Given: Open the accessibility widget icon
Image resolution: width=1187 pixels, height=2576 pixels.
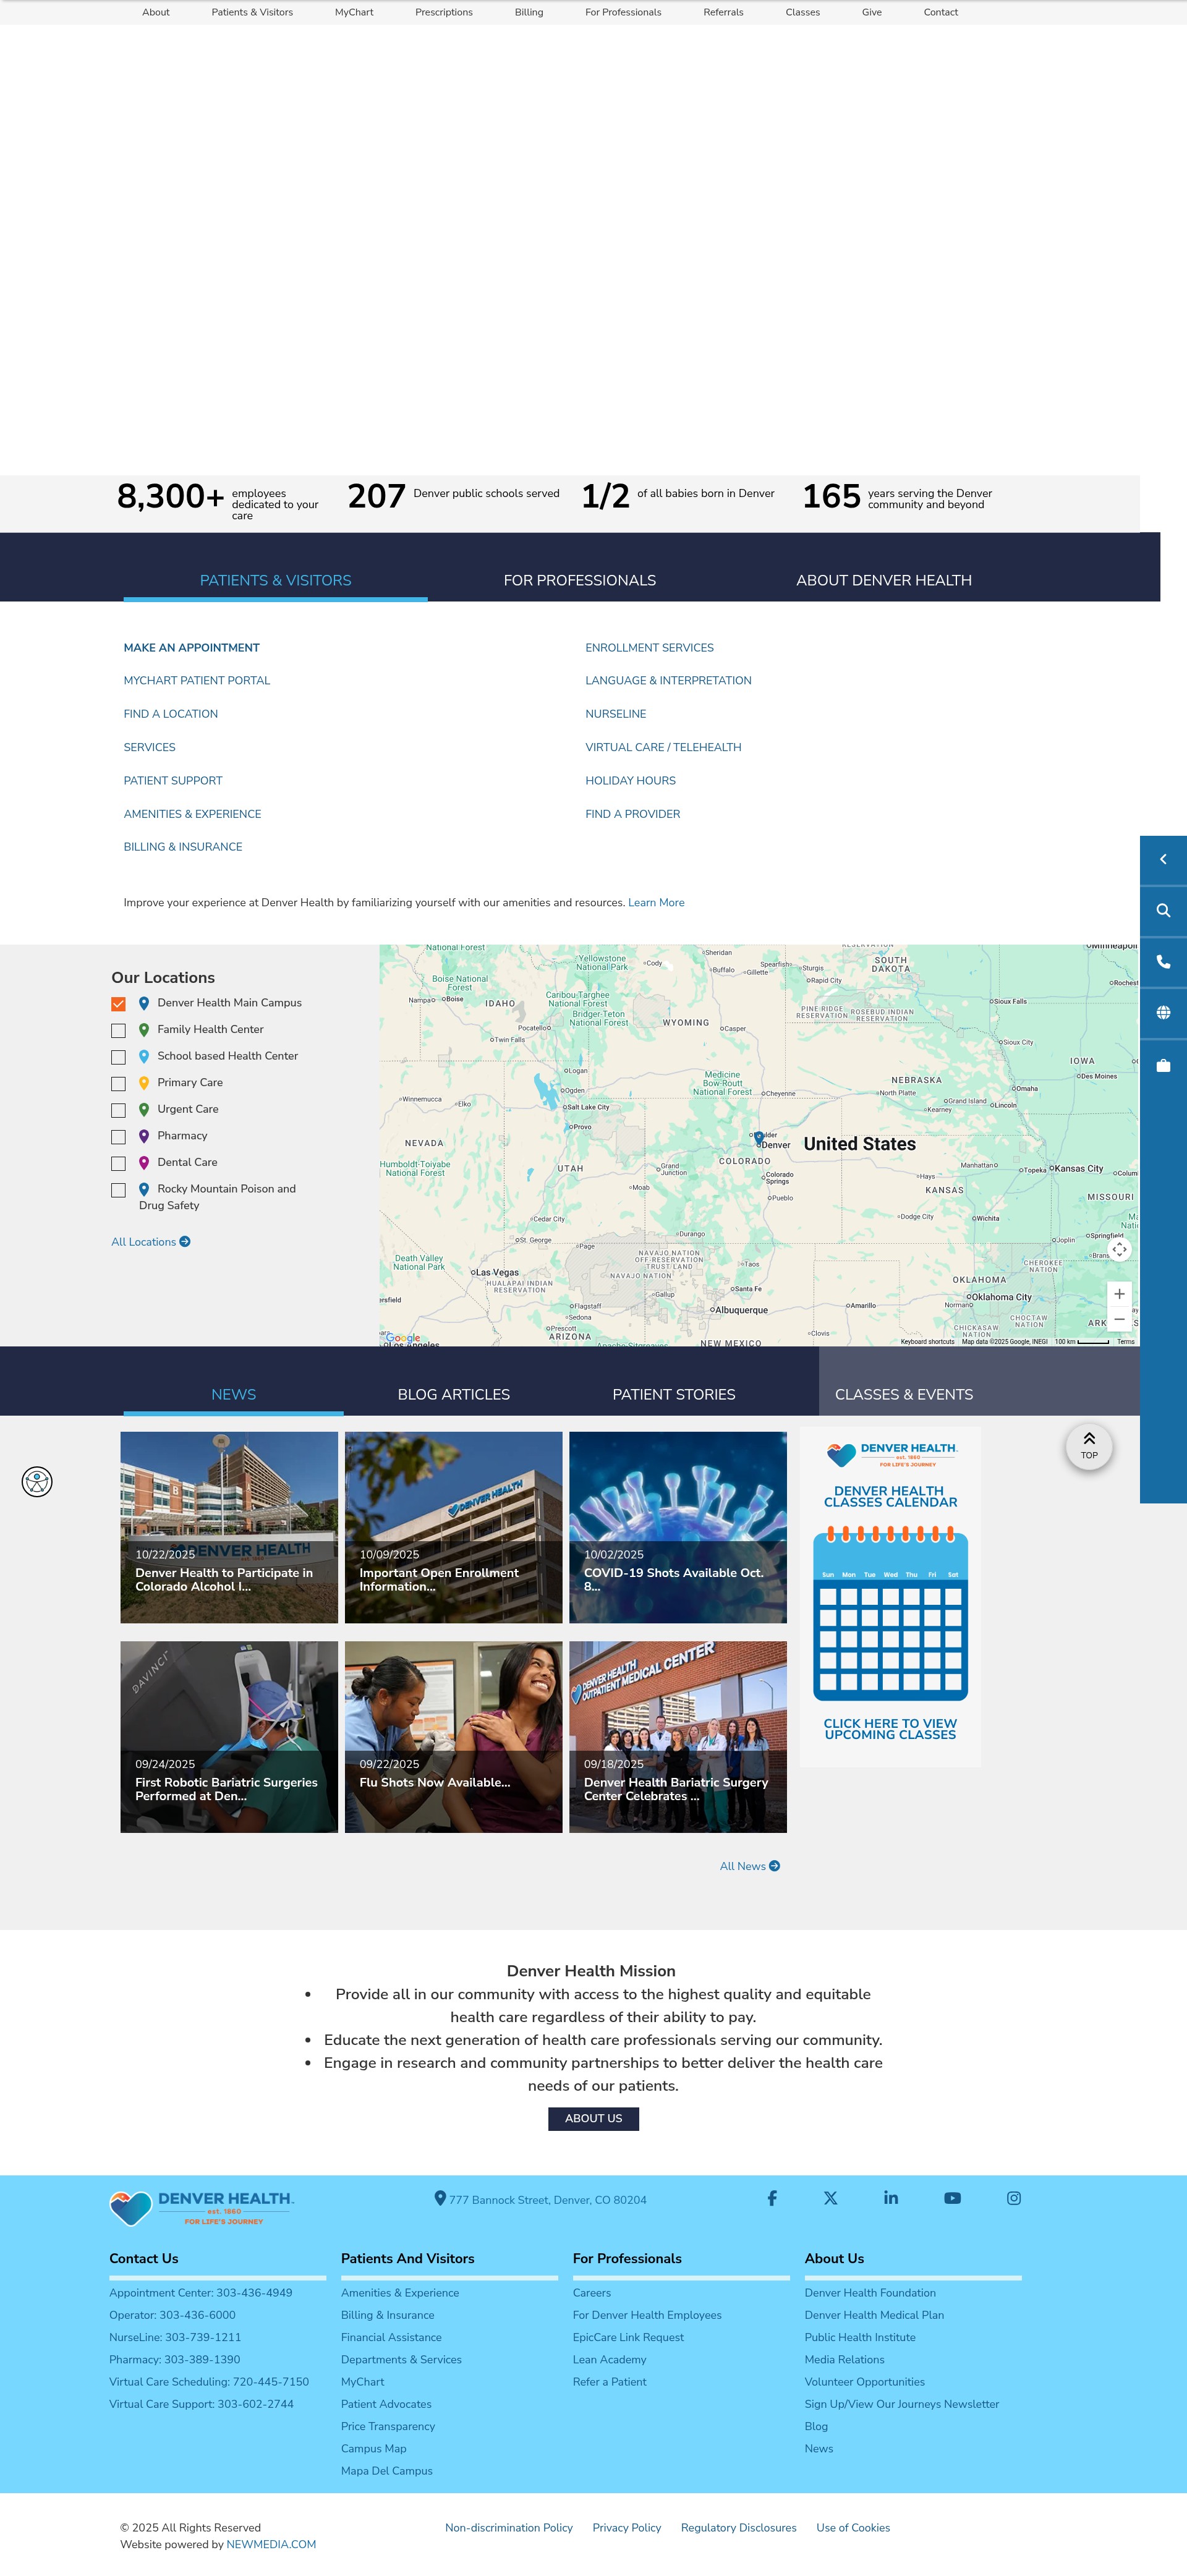Looking at the screenshot, I should pyautogui.click(x=37, y=1481).
